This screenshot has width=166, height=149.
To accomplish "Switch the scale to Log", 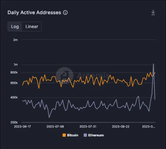I will pos(15,26).
